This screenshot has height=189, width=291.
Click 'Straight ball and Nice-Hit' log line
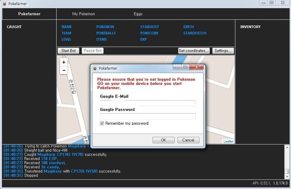[x=36, y=150]
